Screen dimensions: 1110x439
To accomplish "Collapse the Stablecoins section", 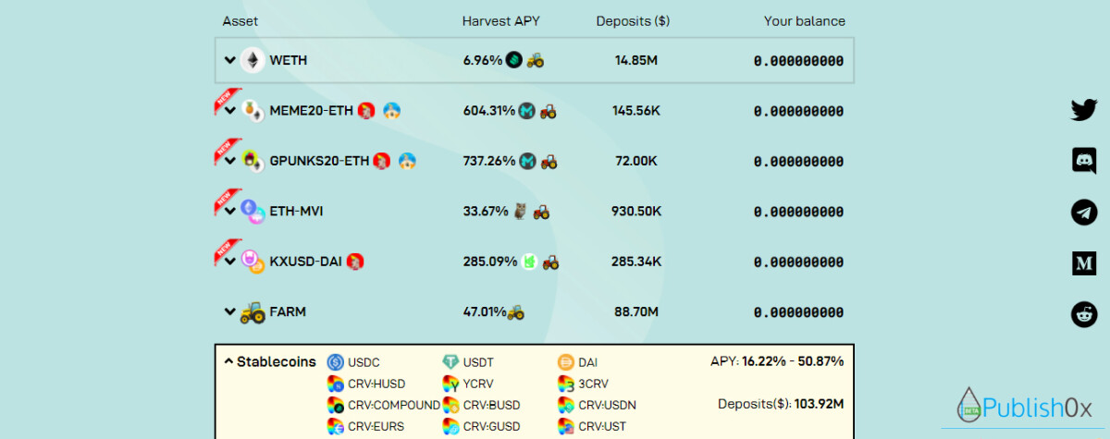I will (x=228, y=362).
